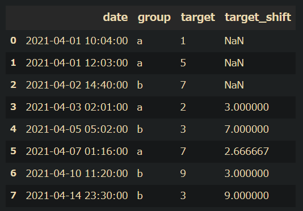Click date 2021-04-02 14:40:00
The width and height of the screenshot is (303, 211).
coord(77,85)
